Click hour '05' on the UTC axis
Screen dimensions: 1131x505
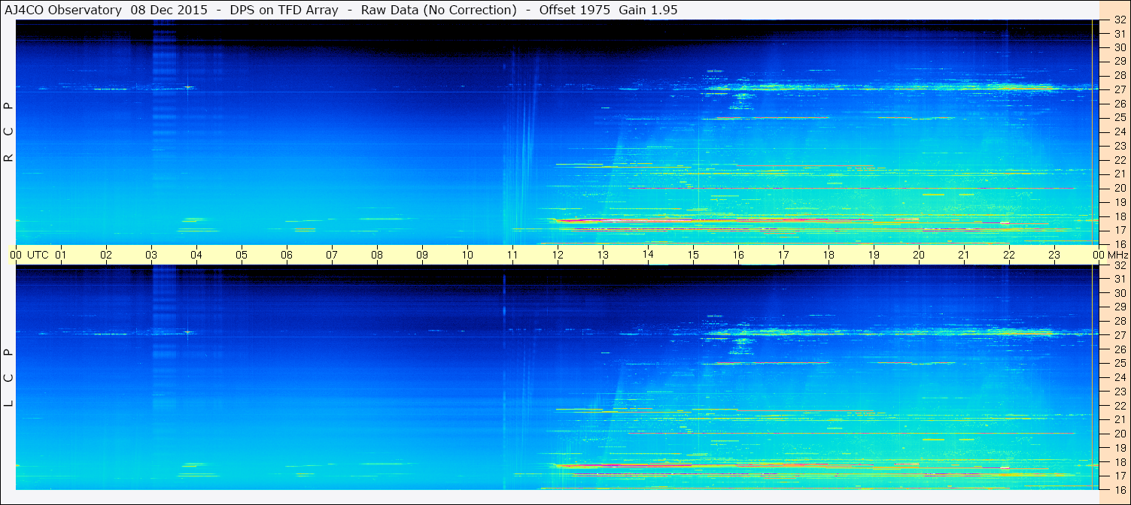[x=242, y=256]
